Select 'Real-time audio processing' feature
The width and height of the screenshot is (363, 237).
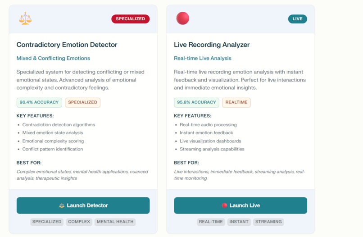coord(208,125)
